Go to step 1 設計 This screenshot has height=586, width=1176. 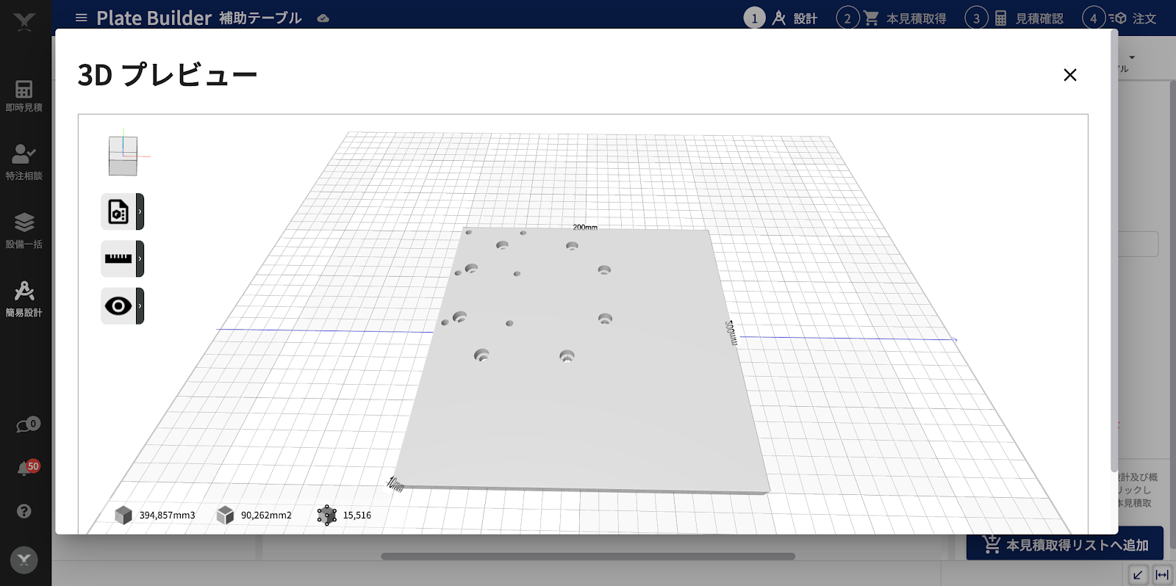pos(781,18)
